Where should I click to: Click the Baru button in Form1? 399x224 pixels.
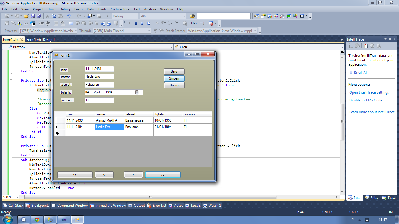(174, 71)
